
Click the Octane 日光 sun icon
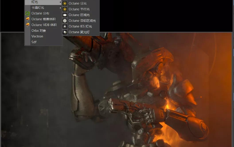[65, 3]
